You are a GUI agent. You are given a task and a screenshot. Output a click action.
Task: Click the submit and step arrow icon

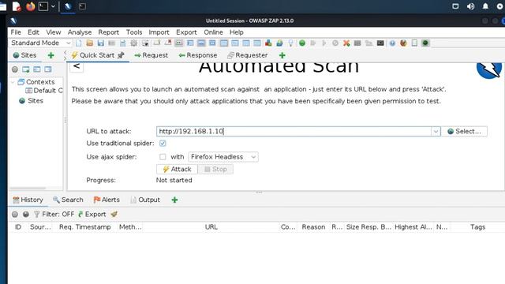click(313, 43)
